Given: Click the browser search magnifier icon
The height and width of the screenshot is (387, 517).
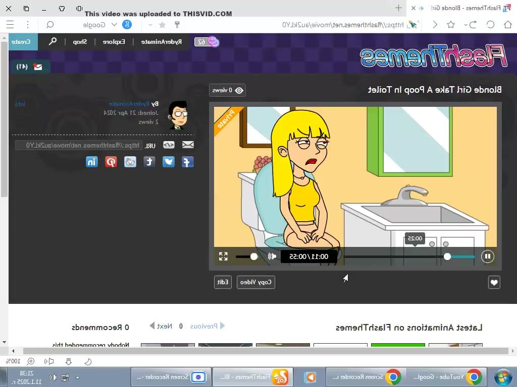Looking at the screenshot, I should 50,25.
